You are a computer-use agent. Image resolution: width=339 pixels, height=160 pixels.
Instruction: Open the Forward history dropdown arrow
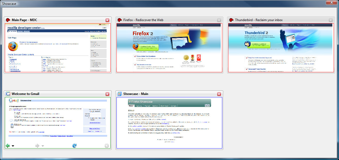click(43, 146)
